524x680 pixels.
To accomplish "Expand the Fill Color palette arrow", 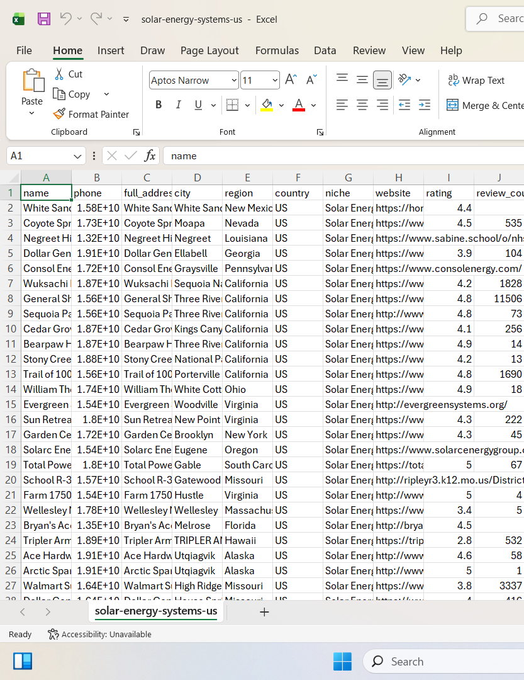I will click(281, 105).
